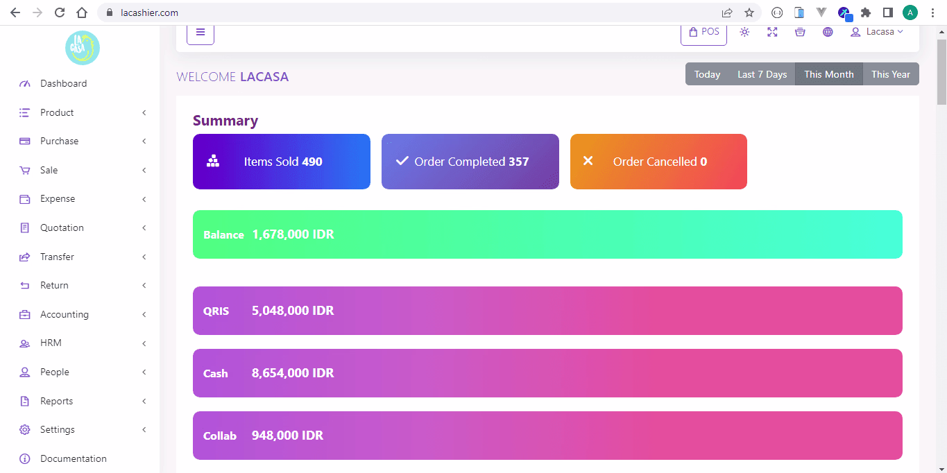Image resolution: width=947 pixels, height=473 pixels.
Task: Click the Sale cart icon
Action: (25, 171)
